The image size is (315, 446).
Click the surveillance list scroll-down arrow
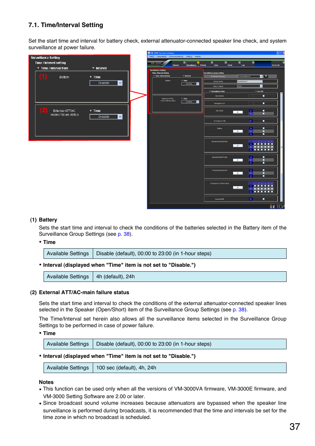point(282,200)
